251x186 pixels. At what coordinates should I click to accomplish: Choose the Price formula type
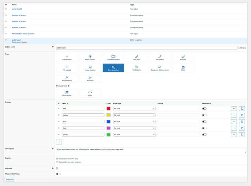pyautogui.click(x=67, y=78)
